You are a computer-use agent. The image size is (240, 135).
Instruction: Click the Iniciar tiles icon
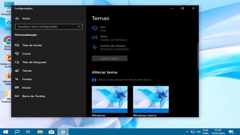coord(17,87)
